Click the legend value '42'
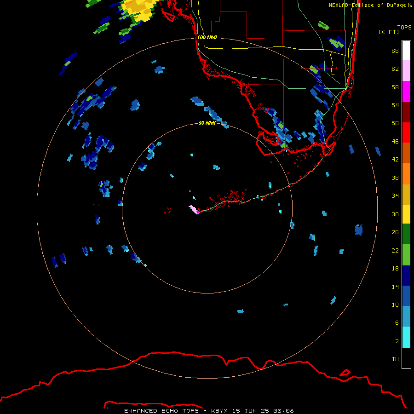414x414 pixels. pos(395,160)
